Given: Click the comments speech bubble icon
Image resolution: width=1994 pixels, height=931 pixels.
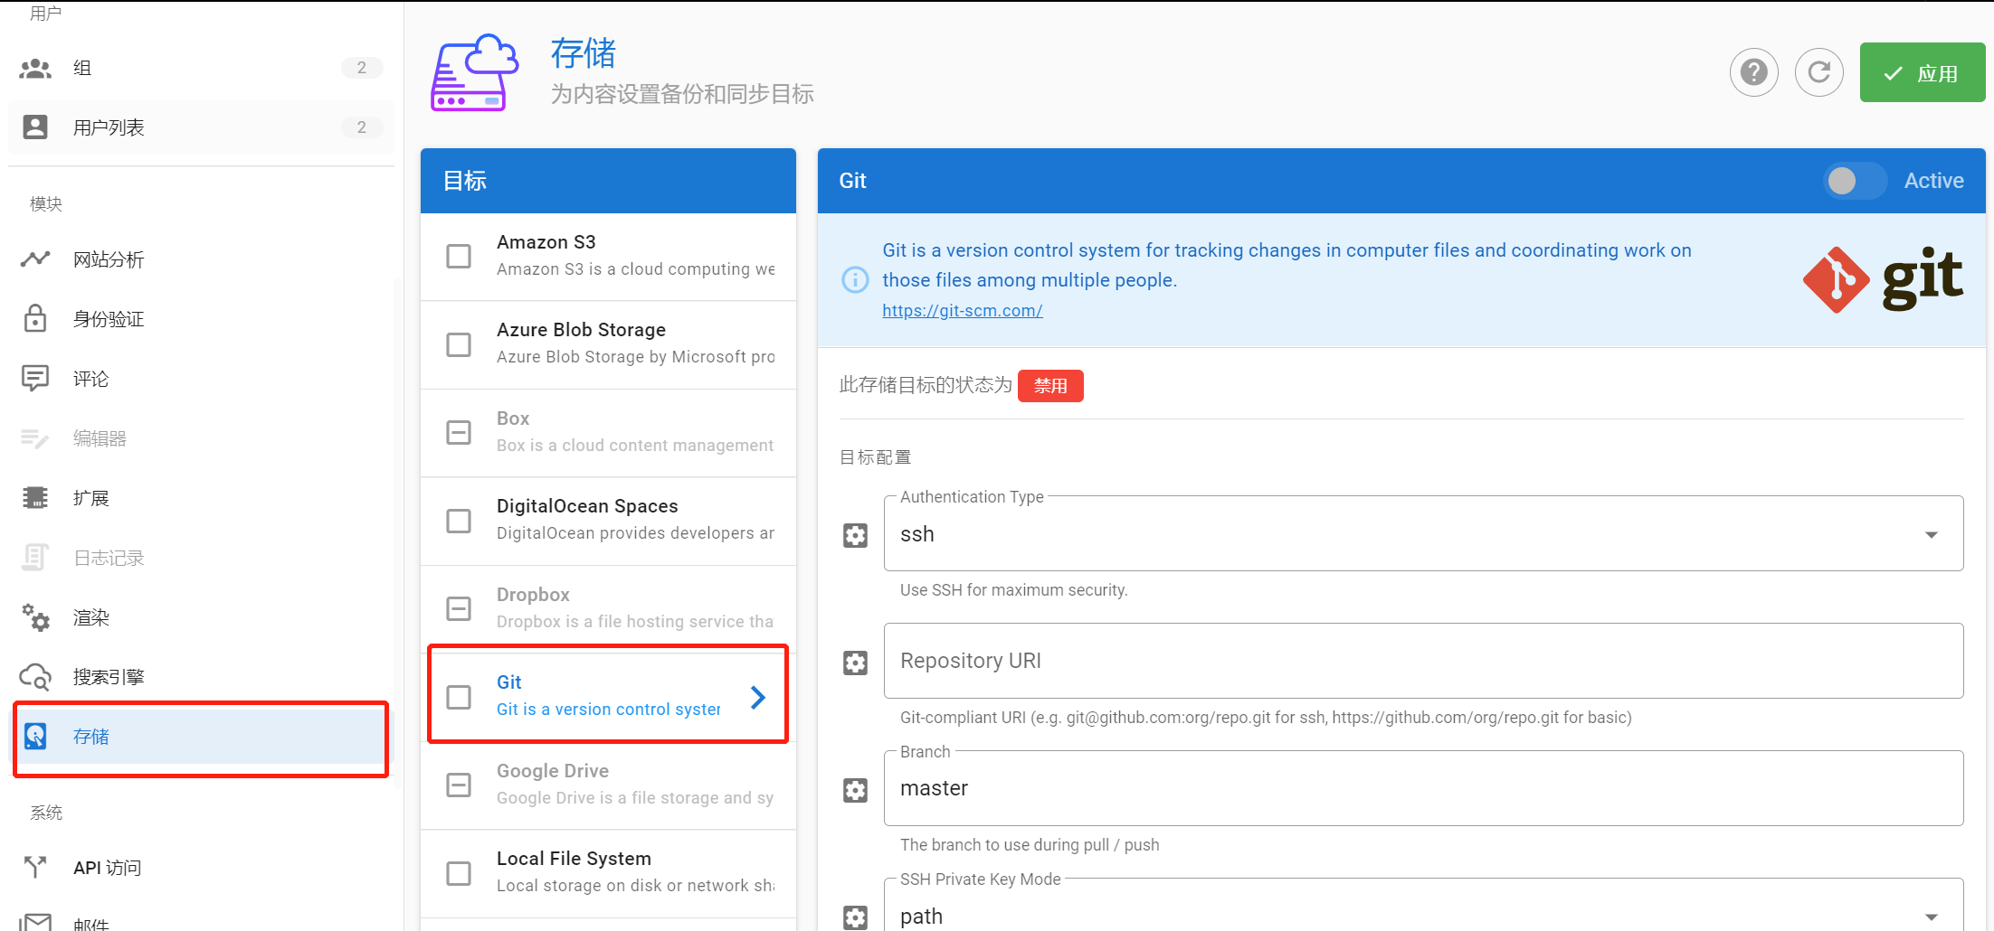Looking at the screenshot, I should pyautogui.click(x=35, y=378).
